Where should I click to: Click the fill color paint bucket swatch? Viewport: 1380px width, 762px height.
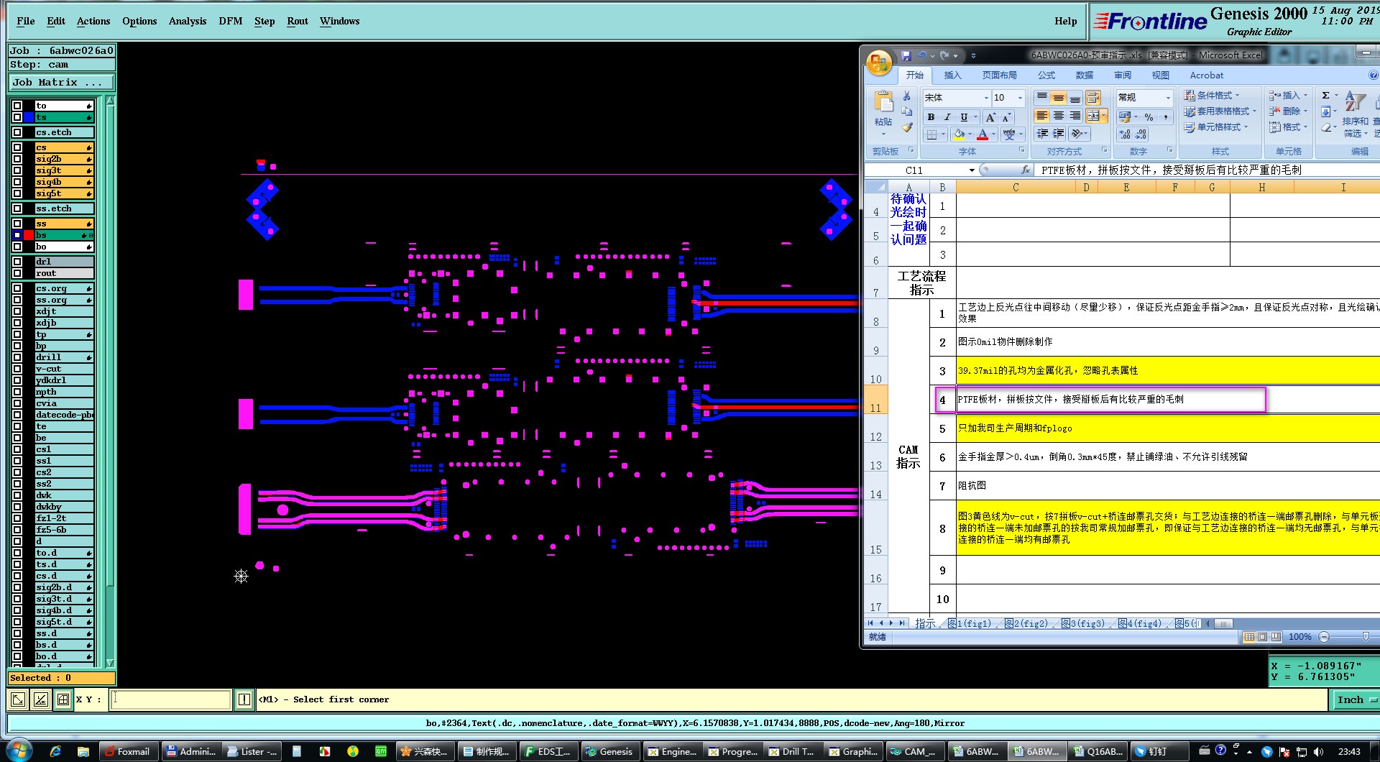coord(960,134)
